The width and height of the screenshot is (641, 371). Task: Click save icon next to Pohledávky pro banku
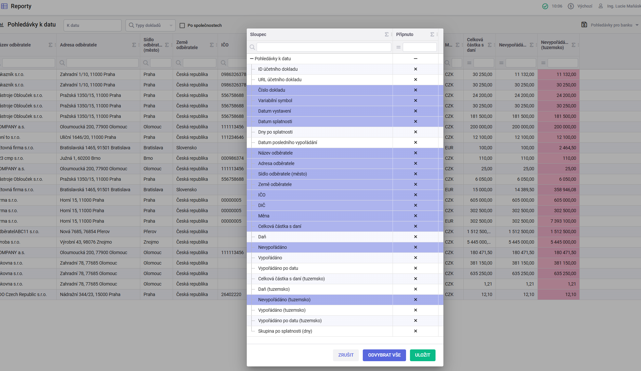coord(584,25)
